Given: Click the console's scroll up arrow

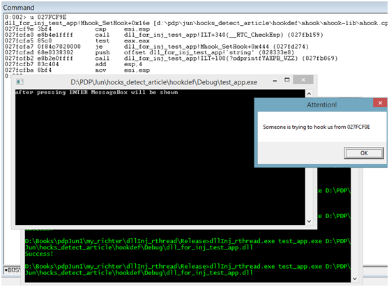Looking at the screenshot, I should [309, 93].
